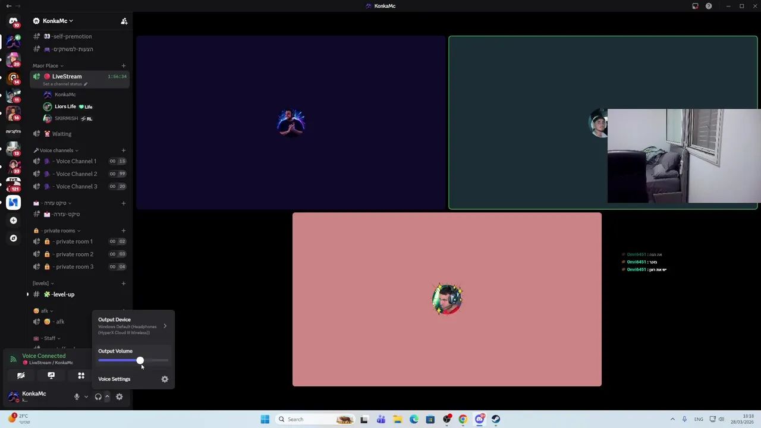Screen dimensions: 761x428
Task: Open server with 20 badge in sidebar
Action: (13, 59)
